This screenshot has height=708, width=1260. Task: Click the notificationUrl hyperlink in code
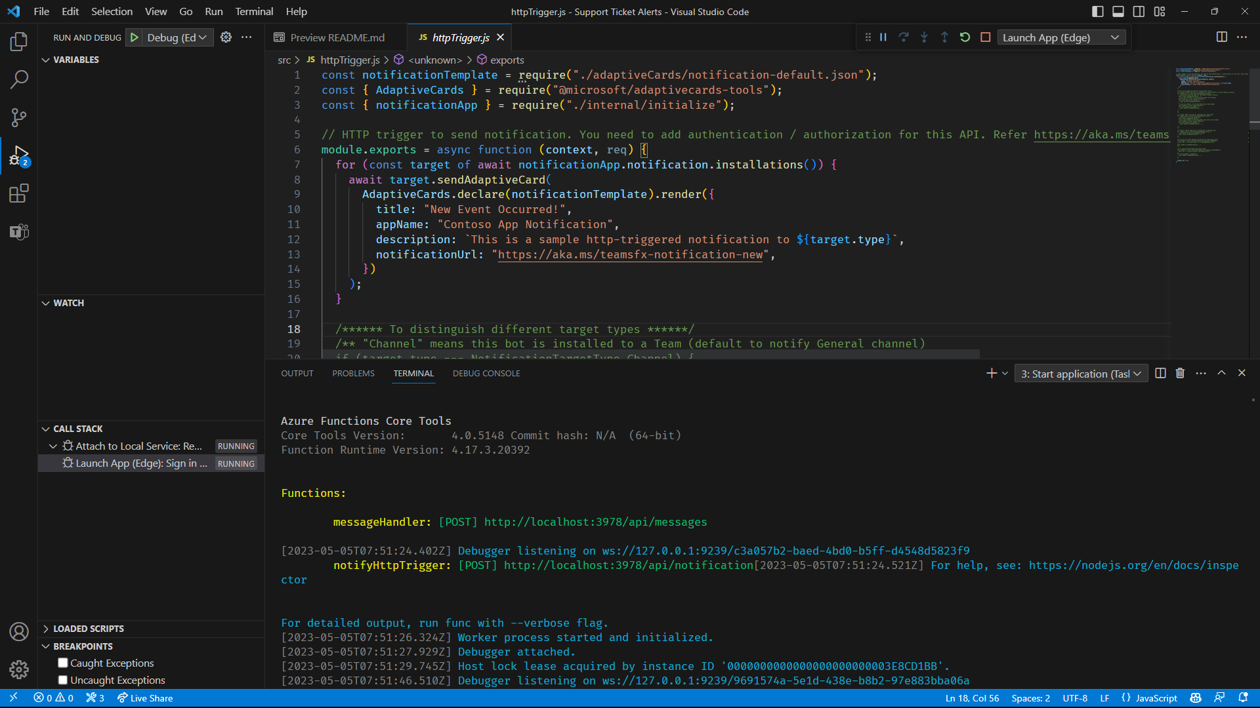tap(630, 254)
